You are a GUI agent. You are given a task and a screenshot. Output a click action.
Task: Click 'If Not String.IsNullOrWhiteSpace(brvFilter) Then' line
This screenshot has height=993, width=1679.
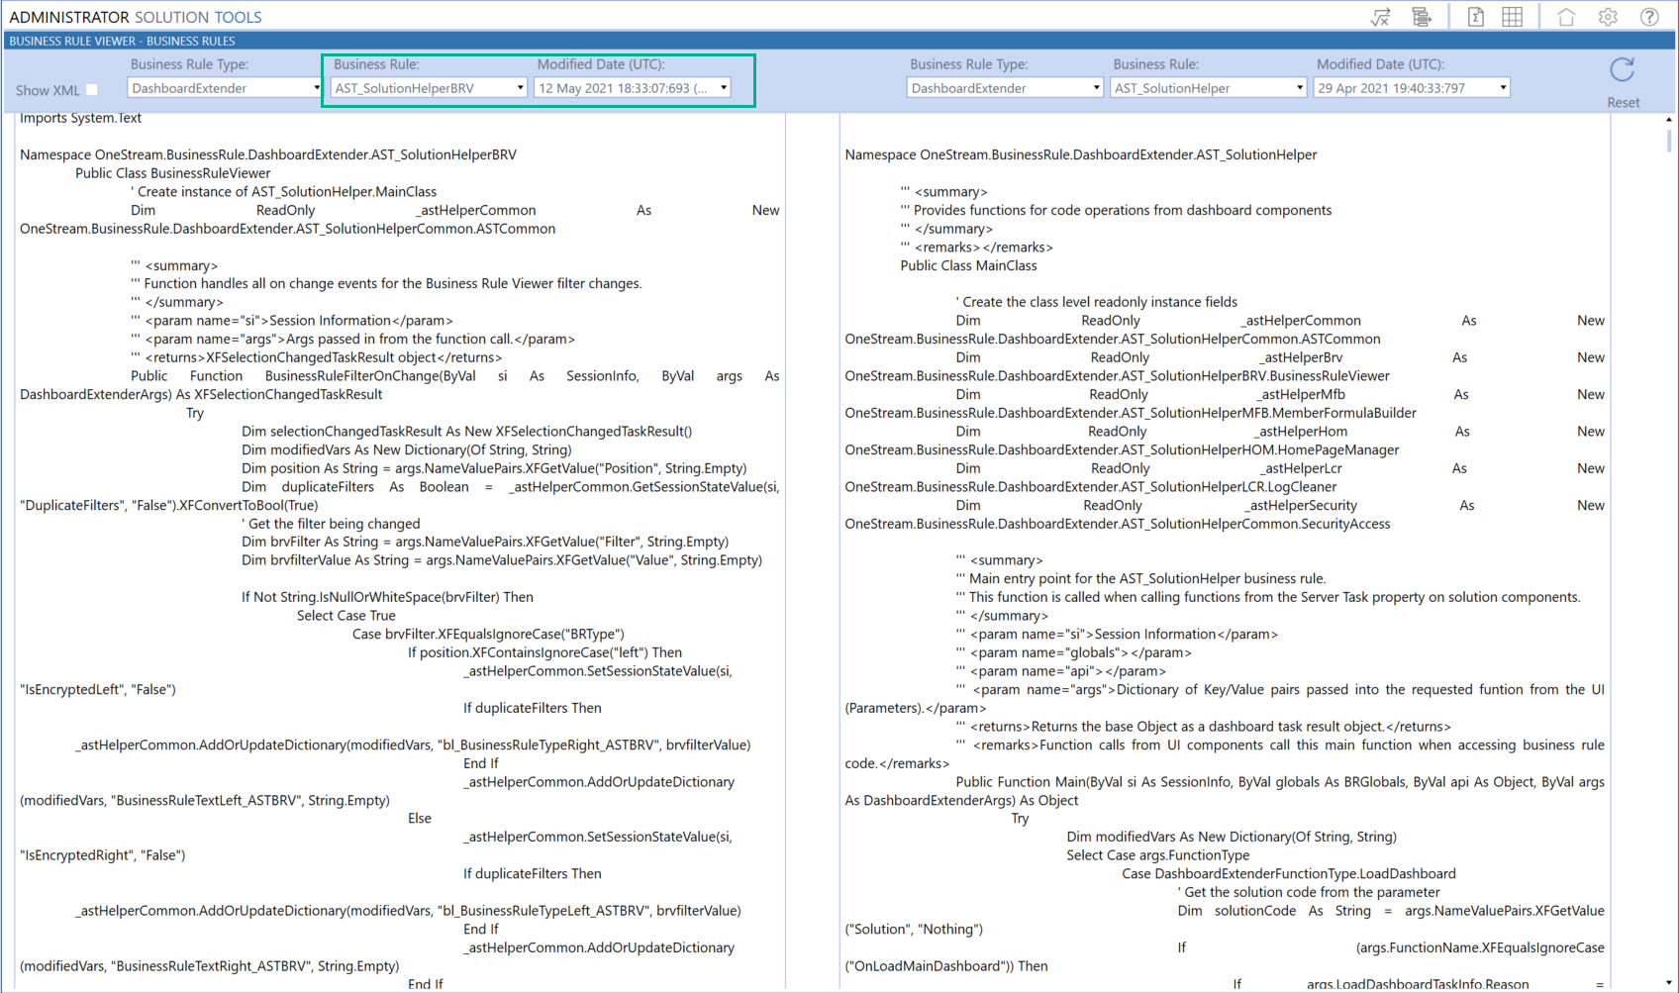click(388, 597)
